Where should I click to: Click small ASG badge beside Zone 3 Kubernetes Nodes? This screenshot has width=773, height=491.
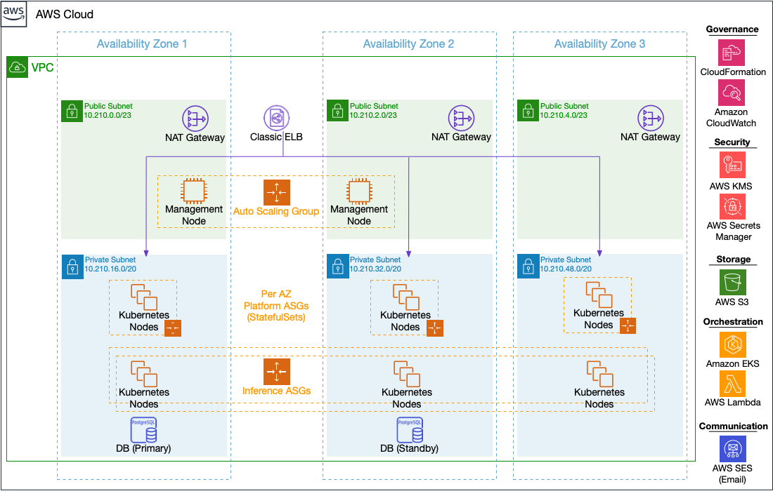pos(628,325)
